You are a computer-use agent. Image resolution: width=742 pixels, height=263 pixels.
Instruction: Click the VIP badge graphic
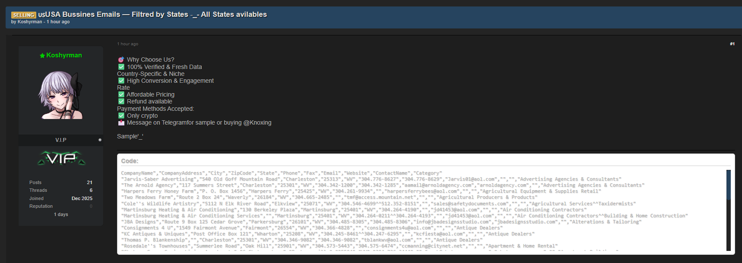tap(61, 158)
